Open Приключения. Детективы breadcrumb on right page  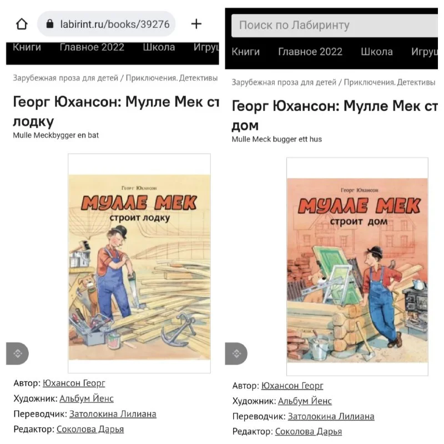pyautogui.click(x=390, y=82)
